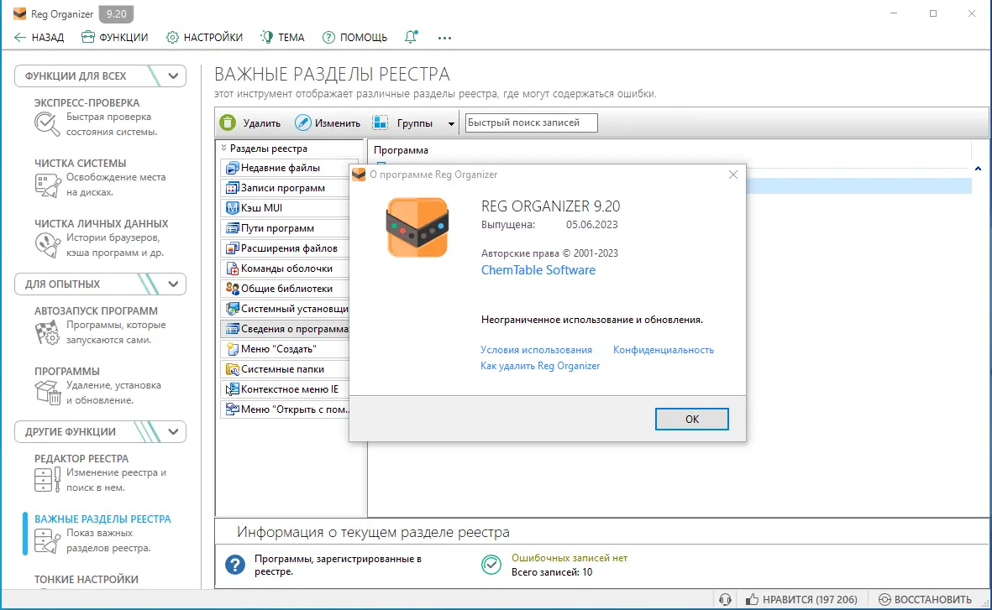992x610 pixels.
Task: Collapse the "Для опытных" section
Action: click(x=173, y=284)
